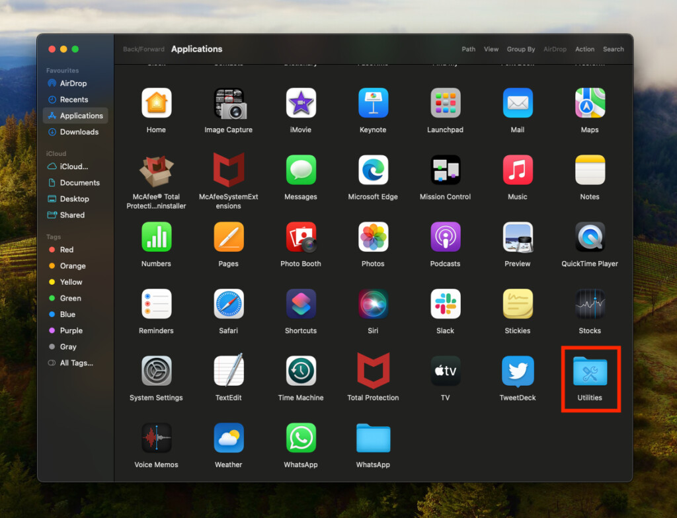Select Shared in the sidebar

tap(75, 215)
